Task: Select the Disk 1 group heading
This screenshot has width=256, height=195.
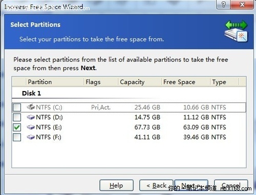Action: [32, 93]
